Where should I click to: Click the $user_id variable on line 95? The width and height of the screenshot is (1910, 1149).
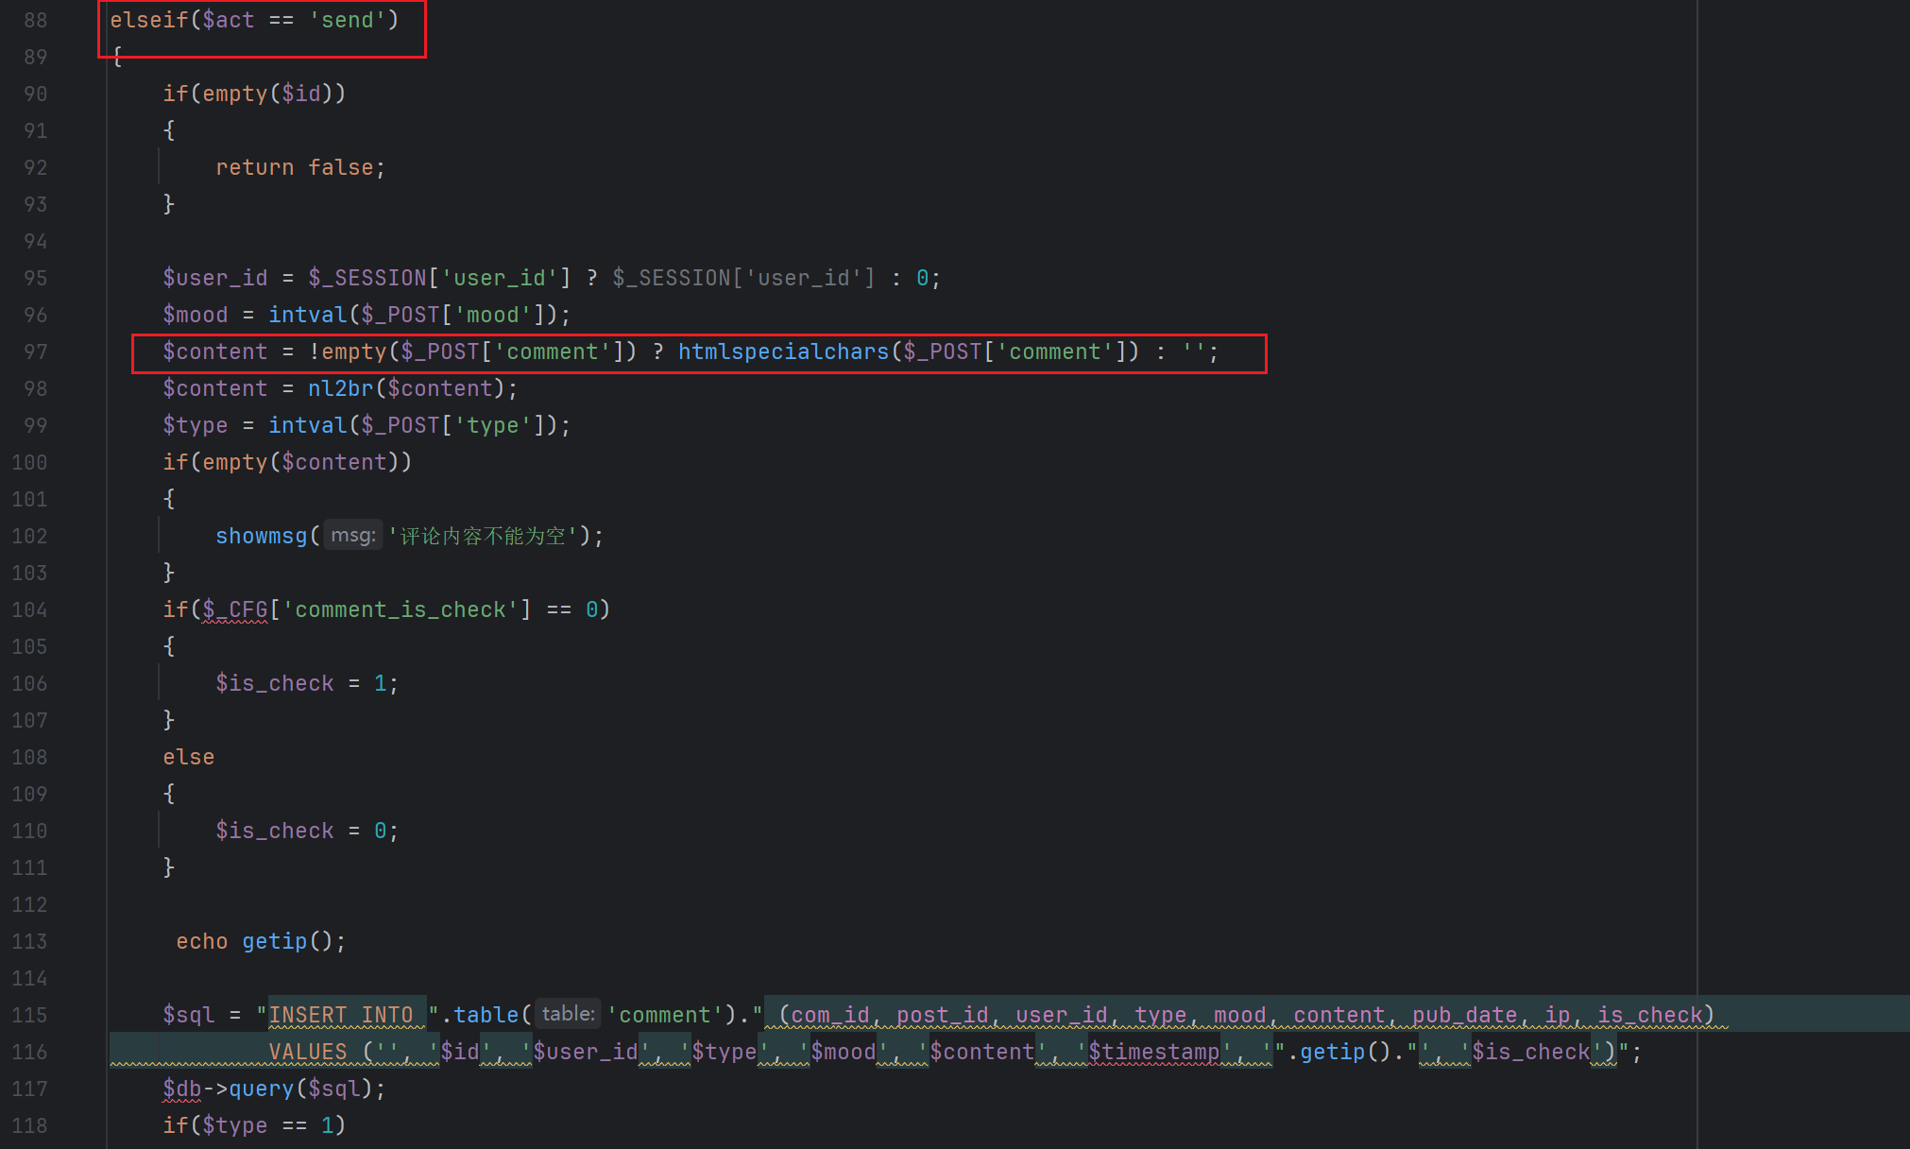pyautogui.click(x=215, y=278)
